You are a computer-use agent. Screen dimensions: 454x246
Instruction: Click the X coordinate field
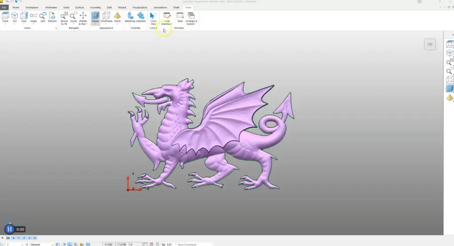pos(109,244)
